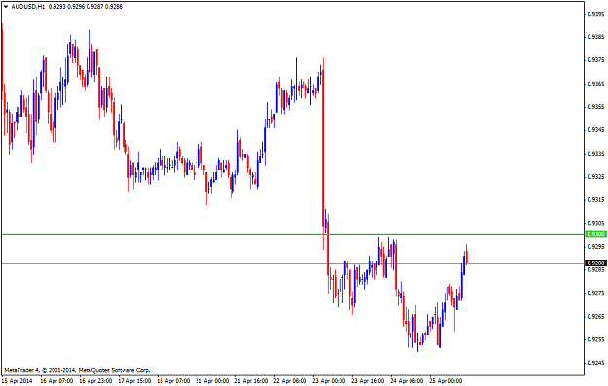Click the 21 Apr 16:00 time label
Screen dimensions: 608x386
(x=251, y=381)
